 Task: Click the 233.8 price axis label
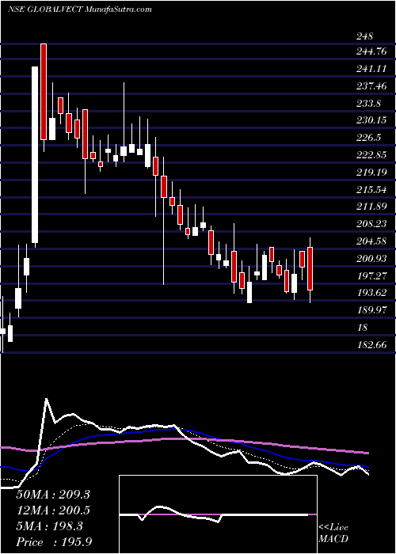[369, 103]
